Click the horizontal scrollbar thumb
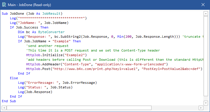Screen dimensions: 210x112 [x=79, y=108]
